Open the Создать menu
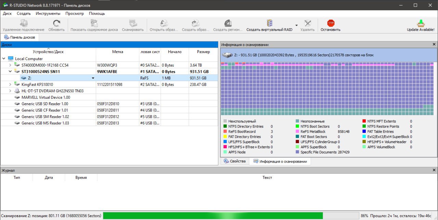Image resolution: width=438 pixels, height=220 pixels. (24, 14)
